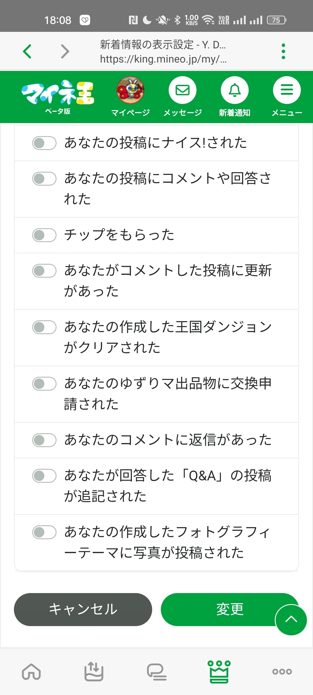Open the メニュー hamburger icon
Image resolution: width=313 pixels, height=695 pixels.
[287, 90]
